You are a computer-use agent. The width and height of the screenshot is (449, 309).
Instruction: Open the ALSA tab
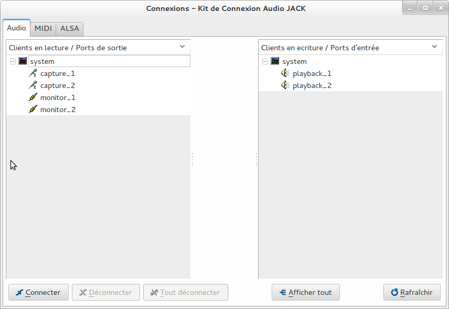70,28
